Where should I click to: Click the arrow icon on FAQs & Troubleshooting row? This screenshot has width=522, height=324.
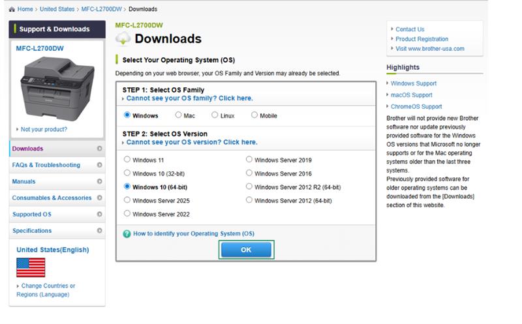[x=99, y=165]
